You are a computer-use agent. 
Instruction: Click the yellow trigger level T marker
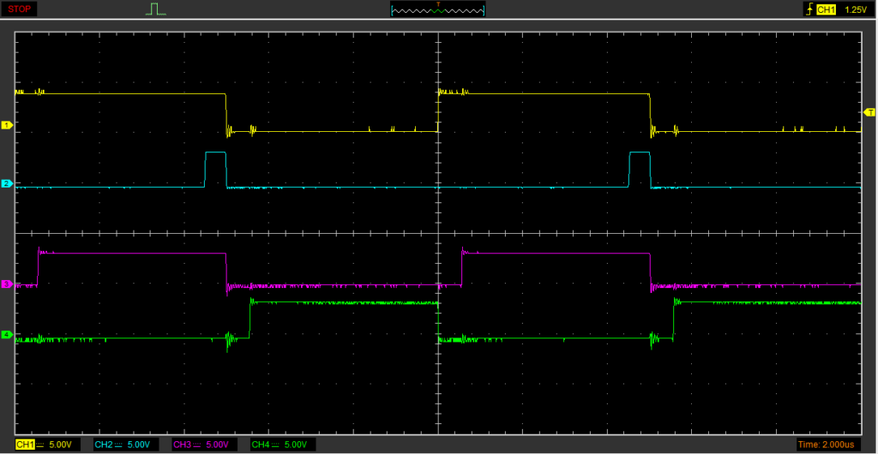pos(869,113)
